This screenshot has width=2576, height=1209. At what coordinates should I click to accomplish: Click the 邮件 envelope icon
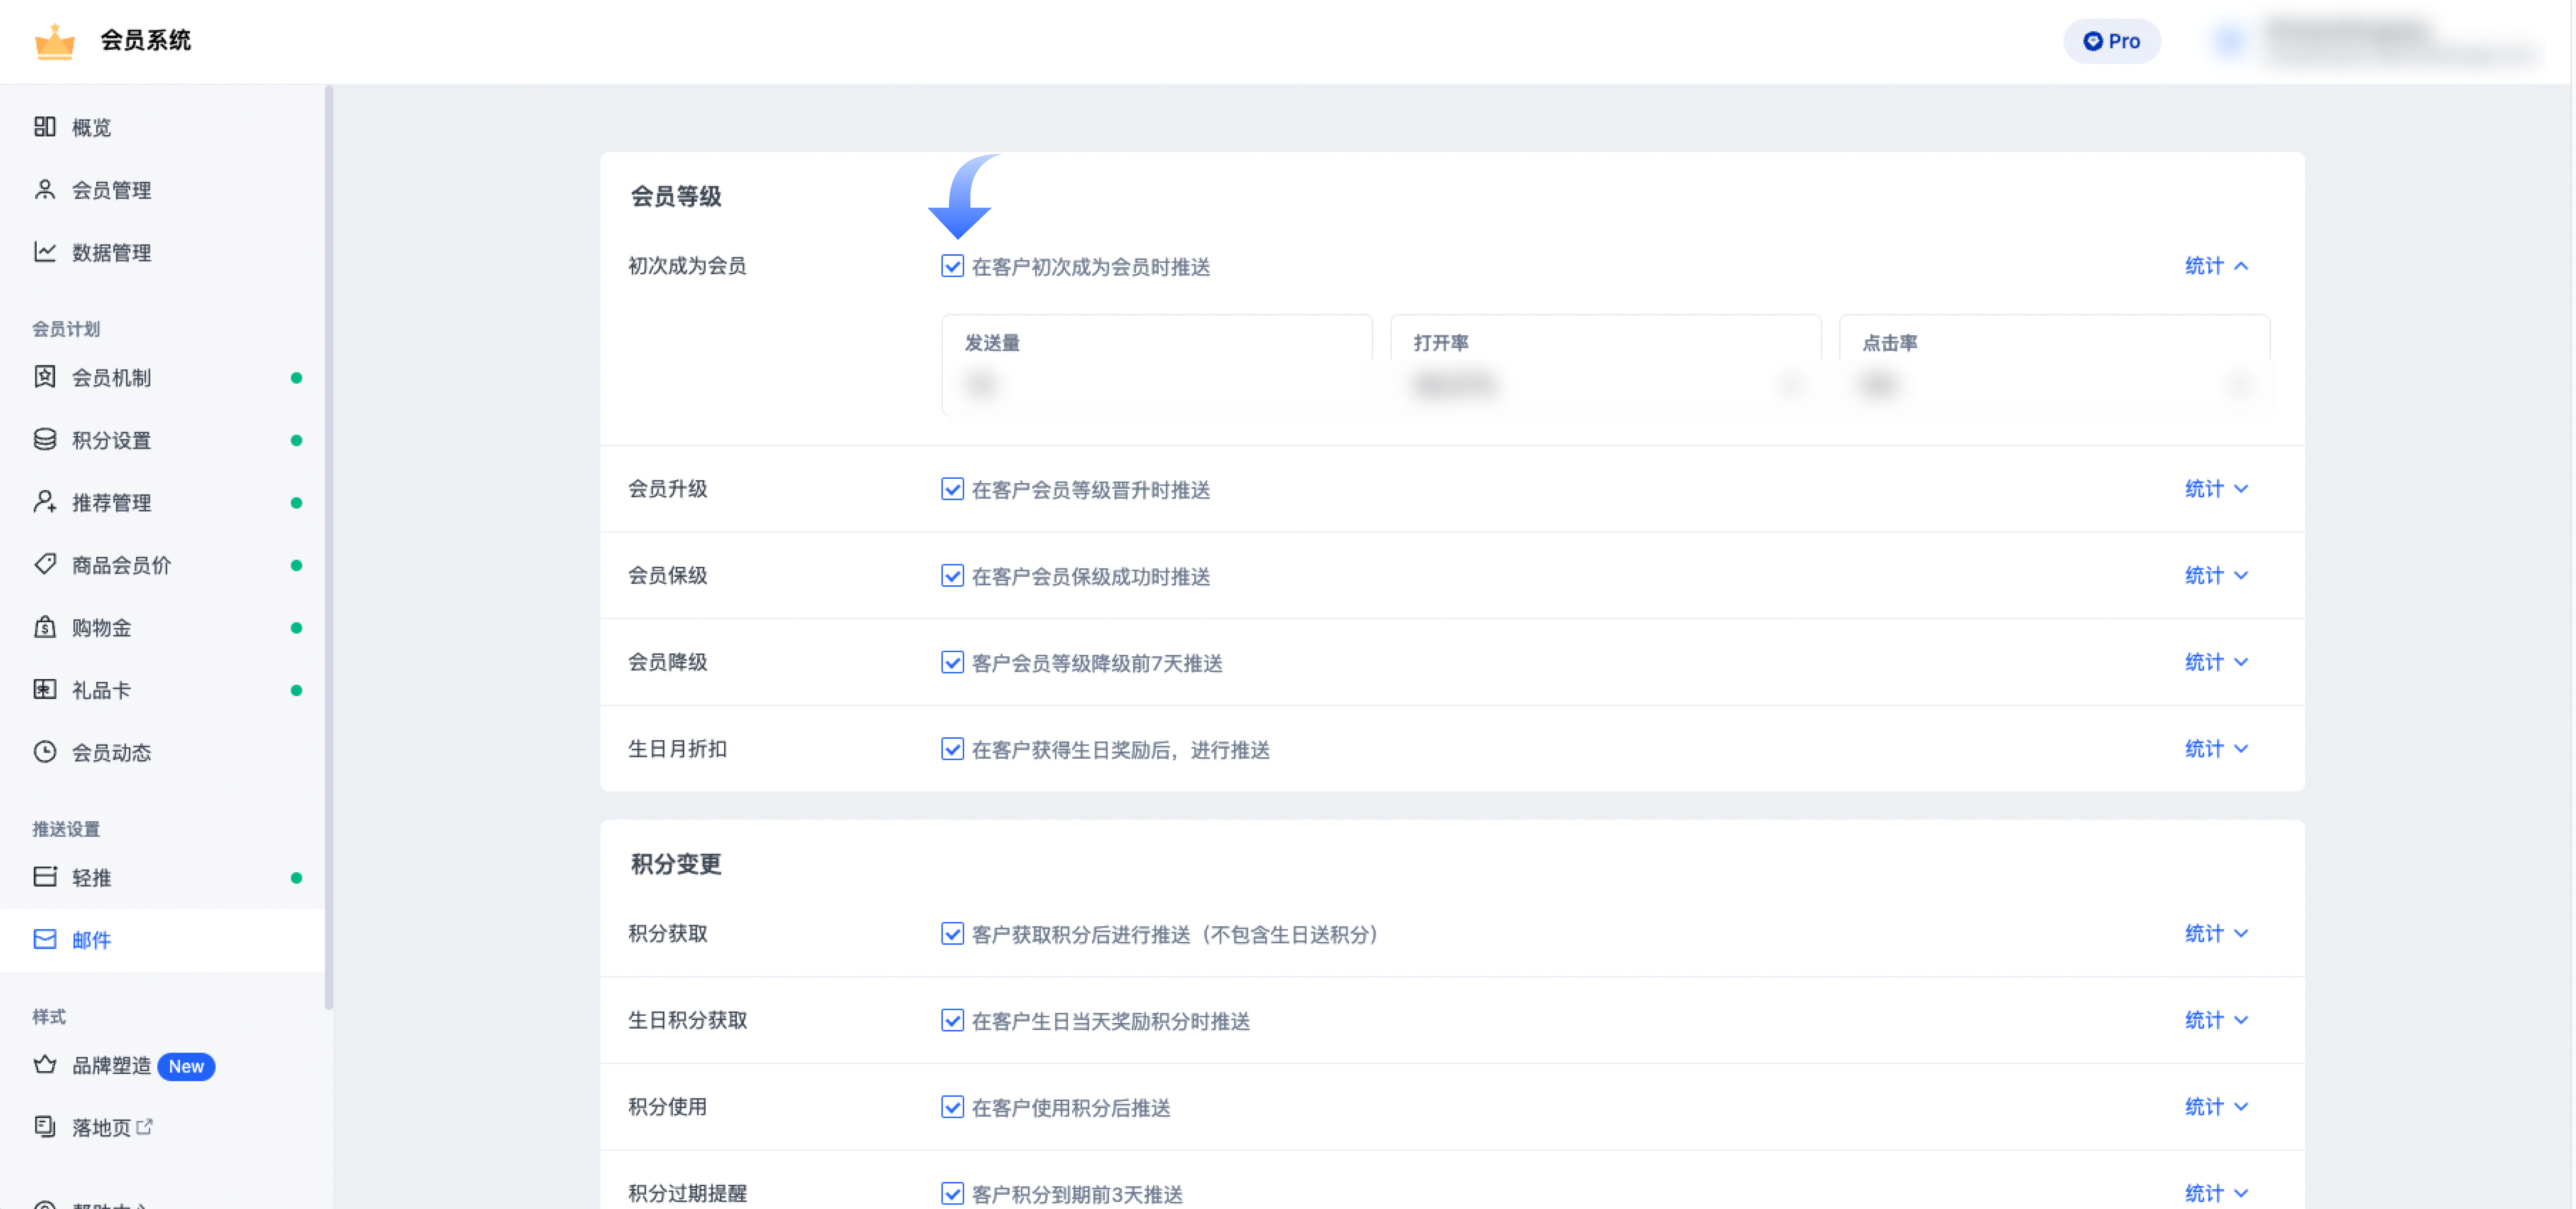[x=45, y=939]
